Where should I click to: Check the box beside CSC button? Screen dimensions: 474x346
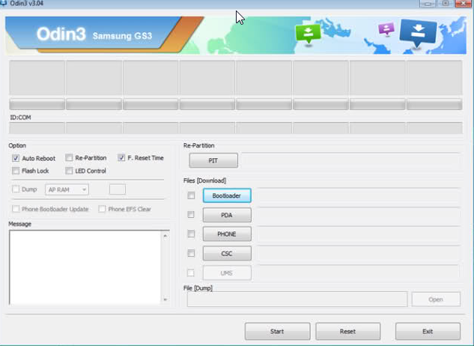pos(191,253)
